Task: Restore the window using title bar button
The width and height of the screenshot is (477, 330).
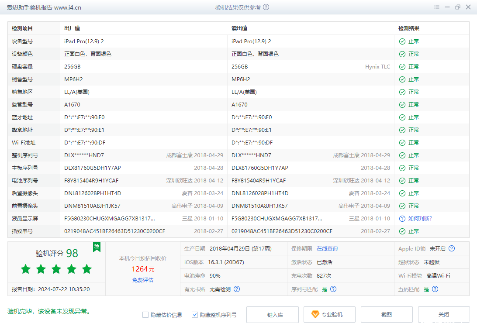Action: [457, 7]
